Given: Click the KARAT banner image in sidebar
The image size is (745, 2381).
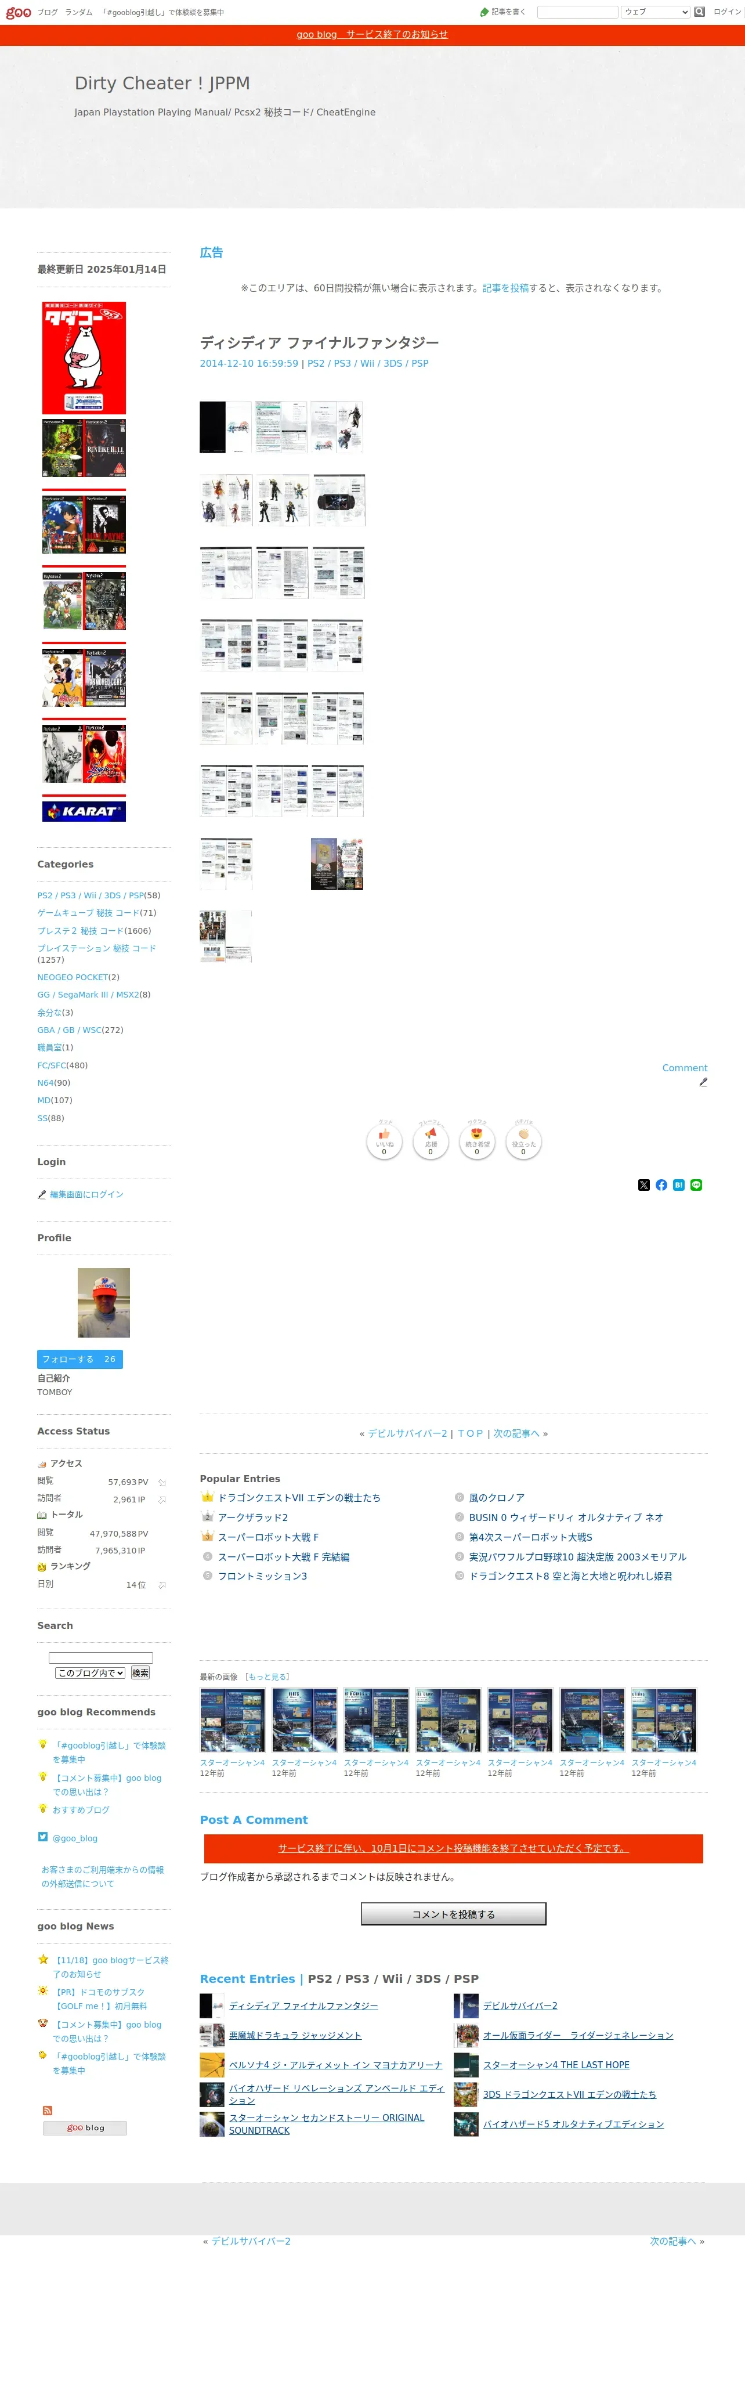Looking at the screenshot, I should pyautogui.click(x=84, y=811).
